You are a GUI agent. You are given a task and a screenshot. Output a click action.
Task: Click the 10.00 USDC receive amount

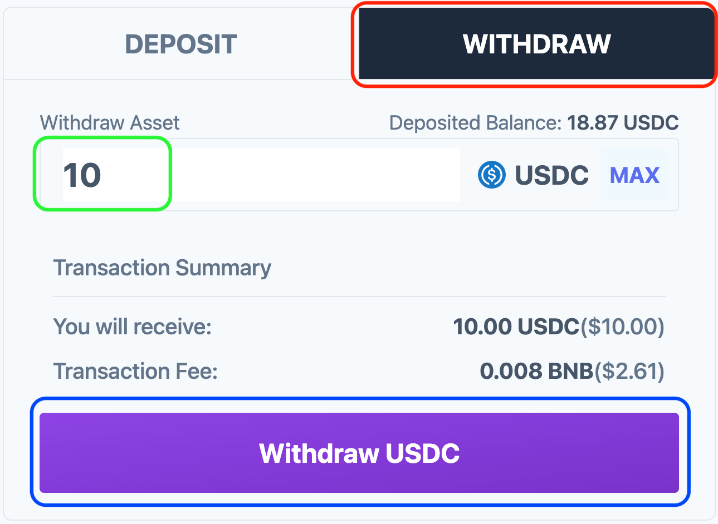point(516,327)
